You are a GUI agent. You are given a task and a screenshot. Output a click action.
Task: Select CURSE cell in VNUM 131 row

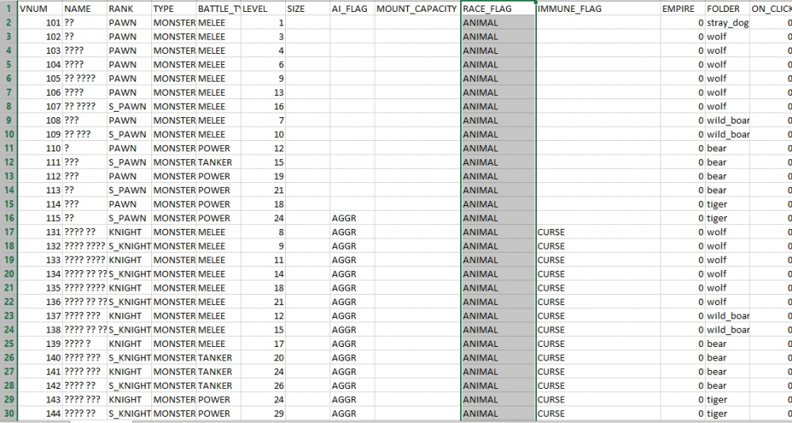click(x=599, y=232)
